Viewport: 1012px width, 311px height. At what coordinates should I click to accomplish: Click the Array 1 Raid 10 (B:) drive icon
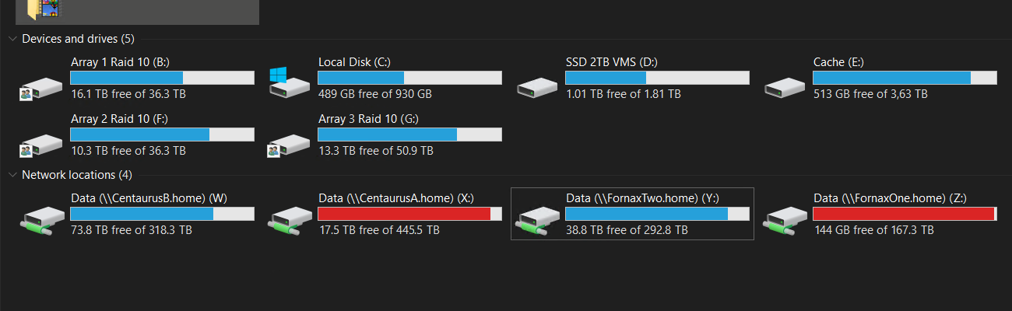[x=40, y=86]
